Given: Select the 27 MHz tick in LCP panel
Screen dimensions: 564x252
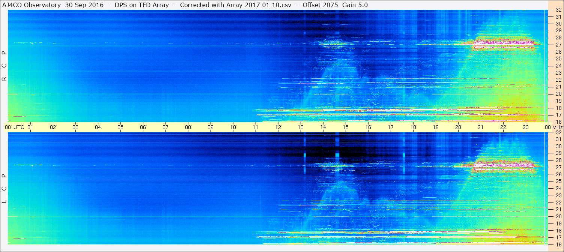Looking at the screenshot, I should pos(558,167).
